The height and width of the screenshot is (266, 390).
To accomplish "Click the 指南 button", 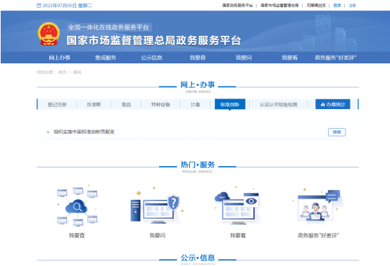I will [336, 132].
